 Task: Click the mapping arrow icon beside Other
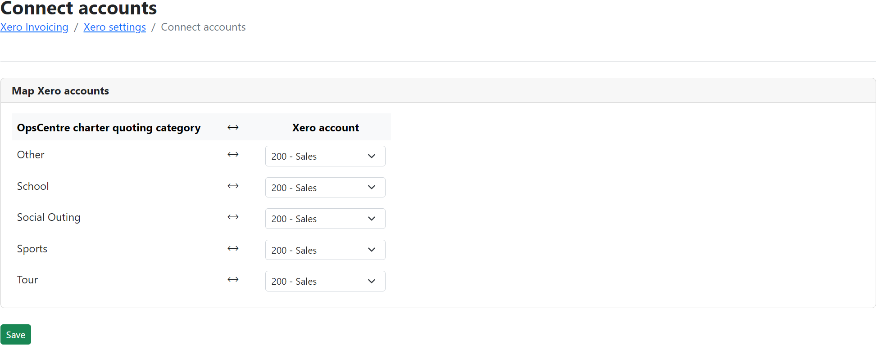233,154
